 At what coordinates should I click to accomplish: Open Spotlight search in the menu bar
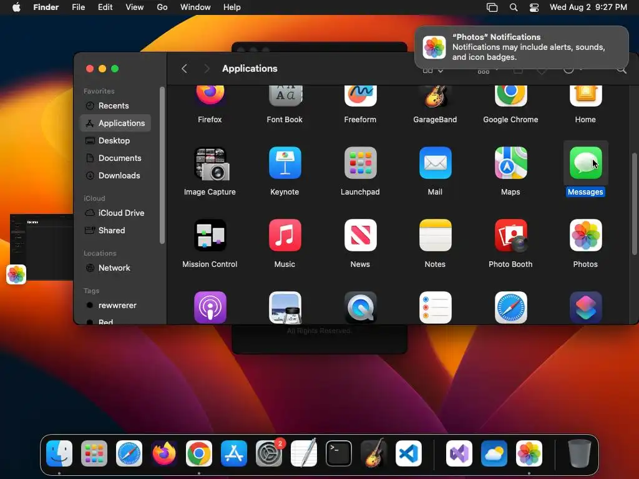pos(514,7)
